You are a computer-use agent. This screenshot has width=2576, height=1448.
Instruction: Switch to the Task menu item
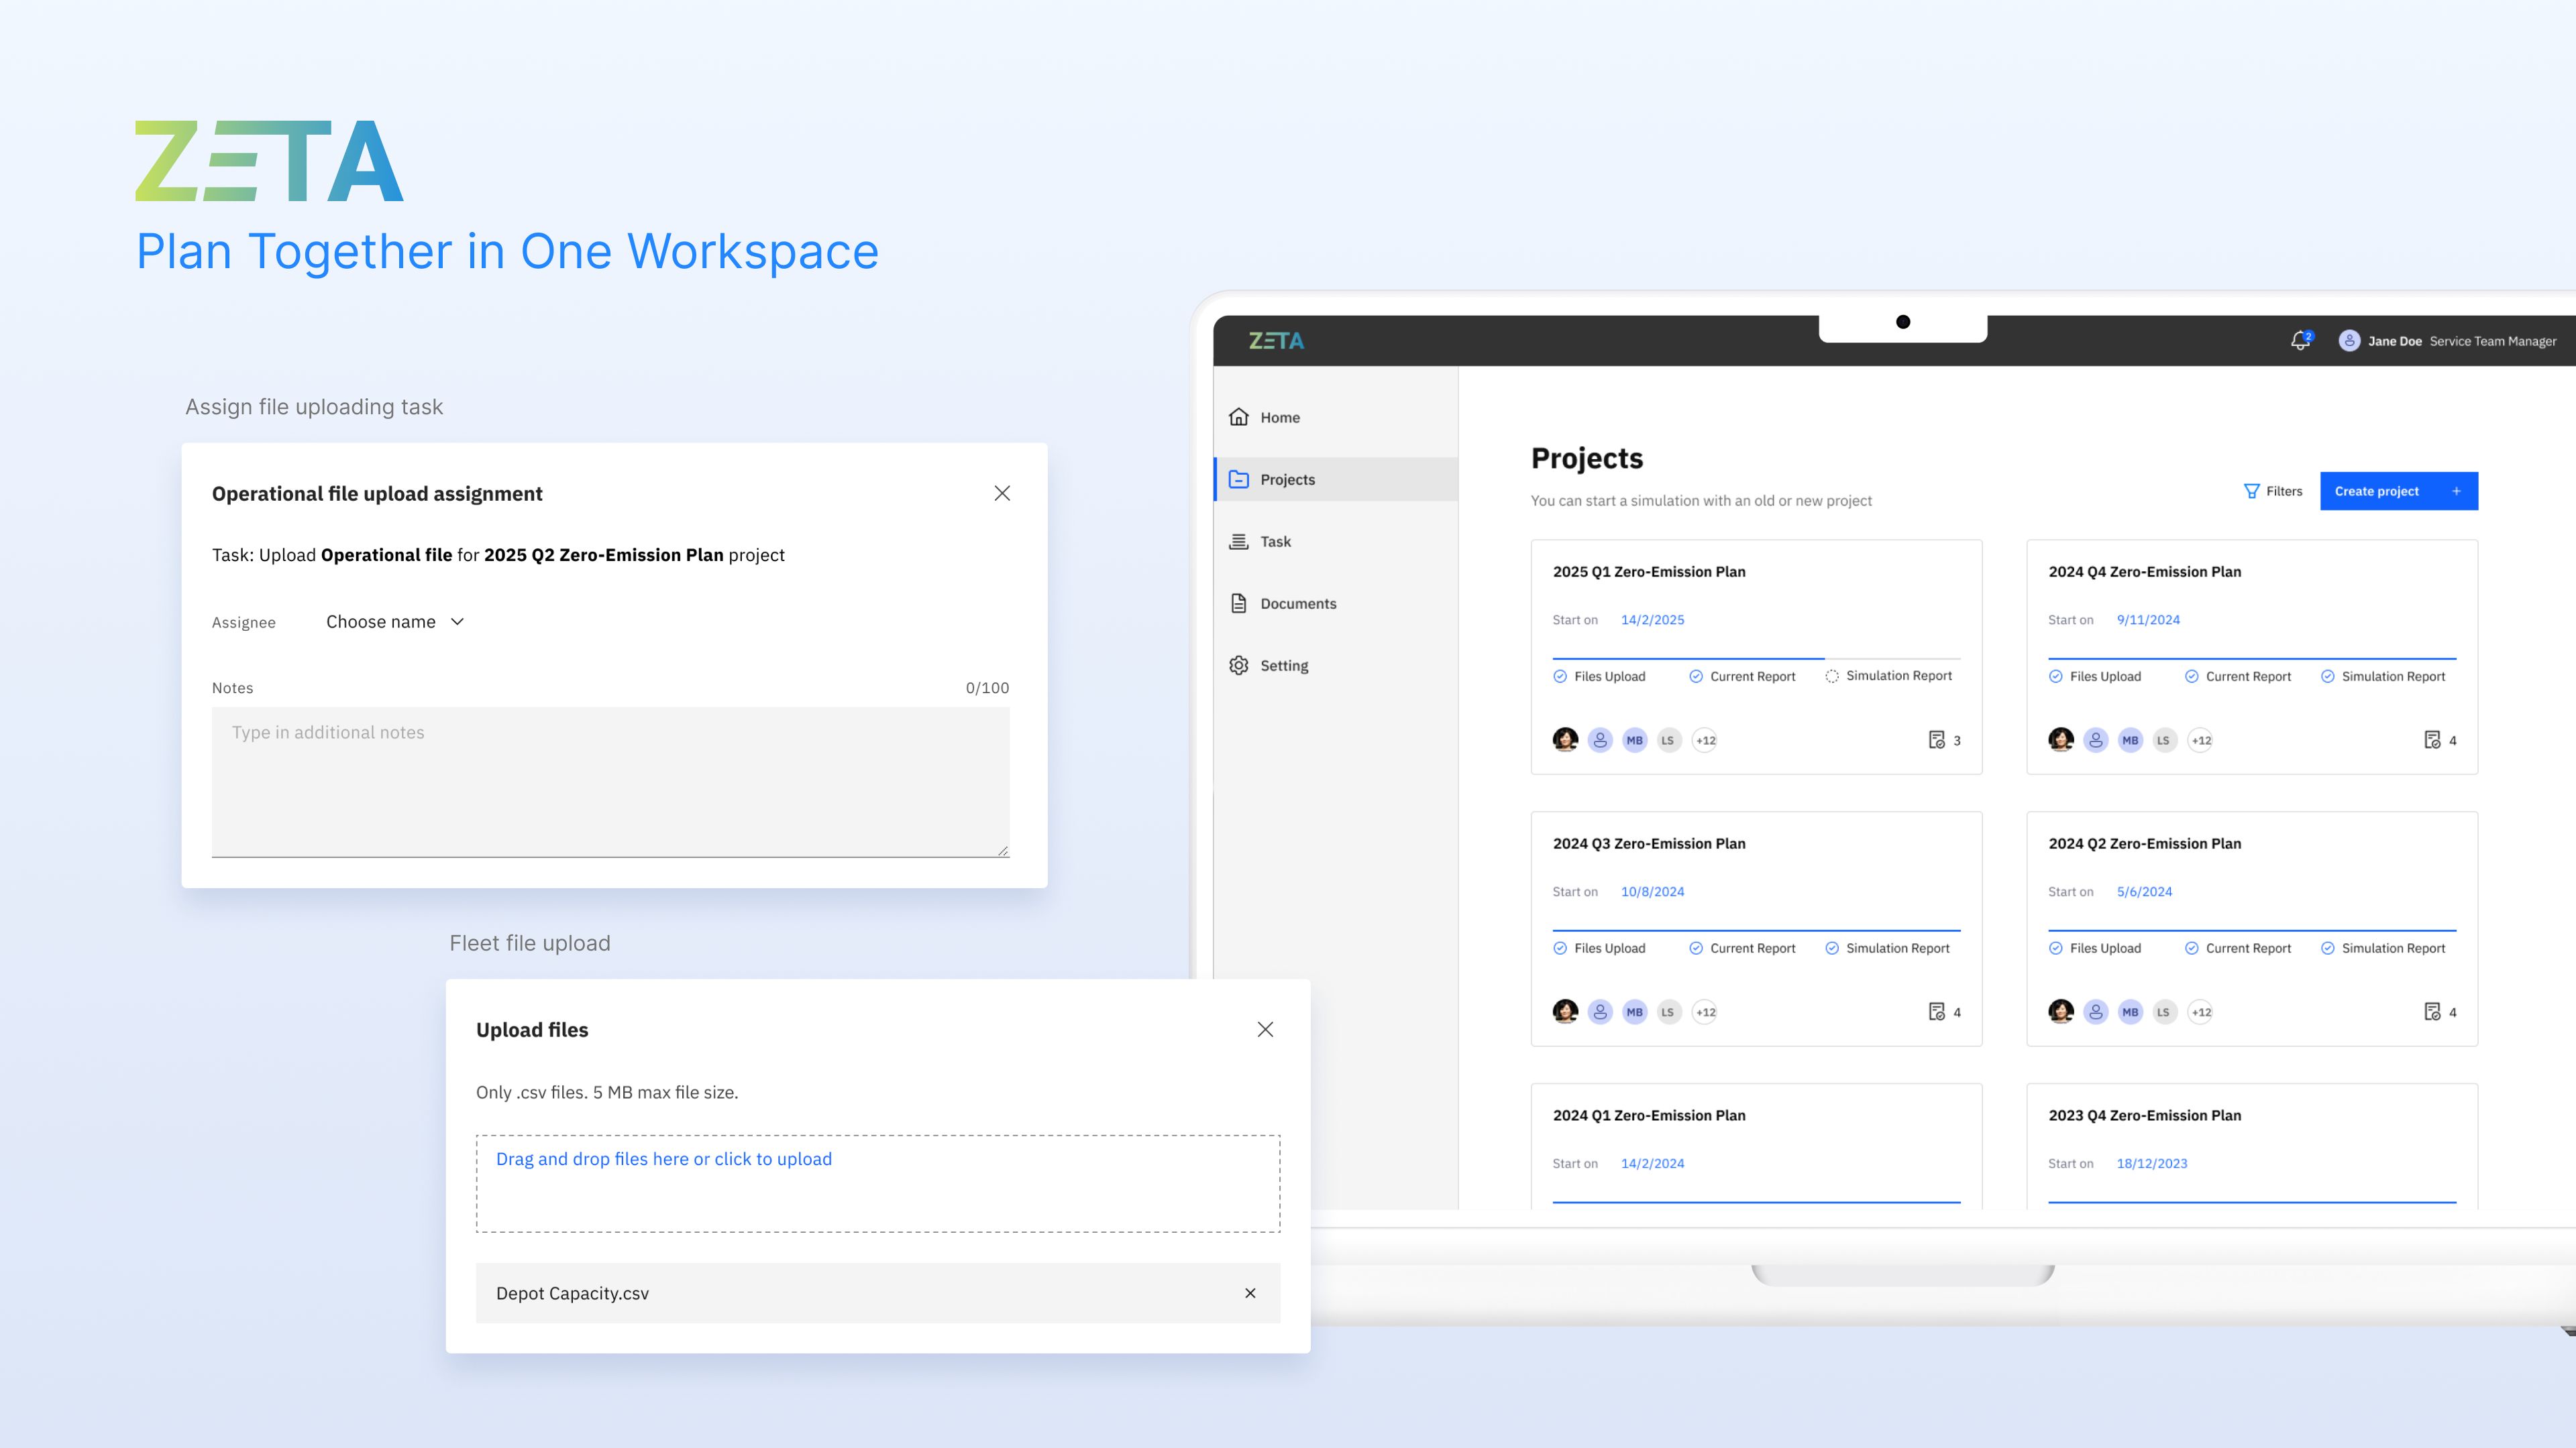pyautogui.click(x=1275, y=542)
